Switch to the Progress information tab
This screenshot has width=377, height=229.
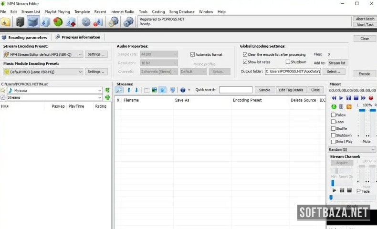[x=78, y=37]
